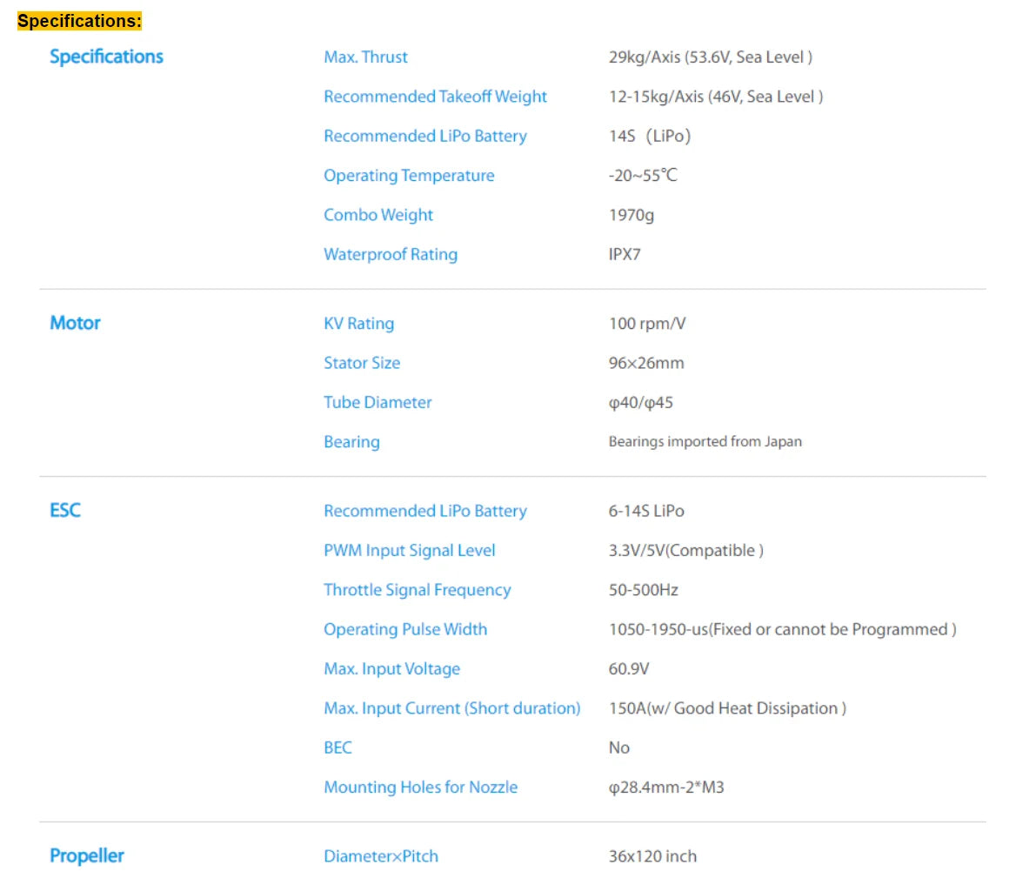Select the ESC section heading
This screenshot has height=885, width=1009.
65,511
